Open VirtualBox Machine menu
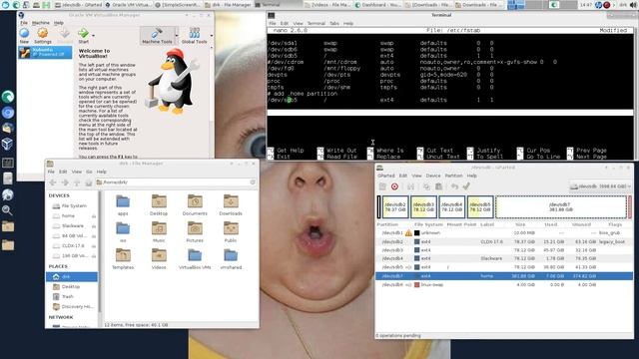639x359 pixels. point(41,23)
